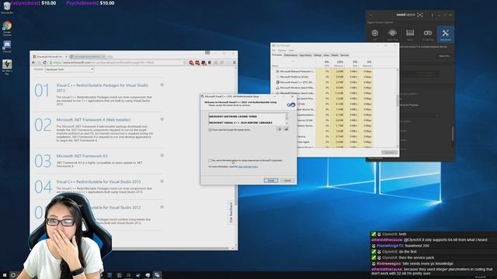Switch to the Services tab in Task Manager
The width and height of the screenshot is (497, 279).
coord(345,55)
